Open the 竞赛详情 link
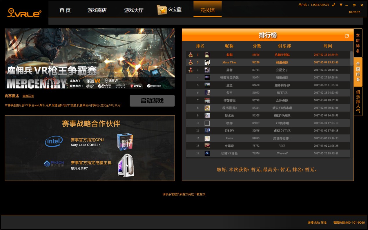The width and height of the screenshot is (368, 230). 28,96
